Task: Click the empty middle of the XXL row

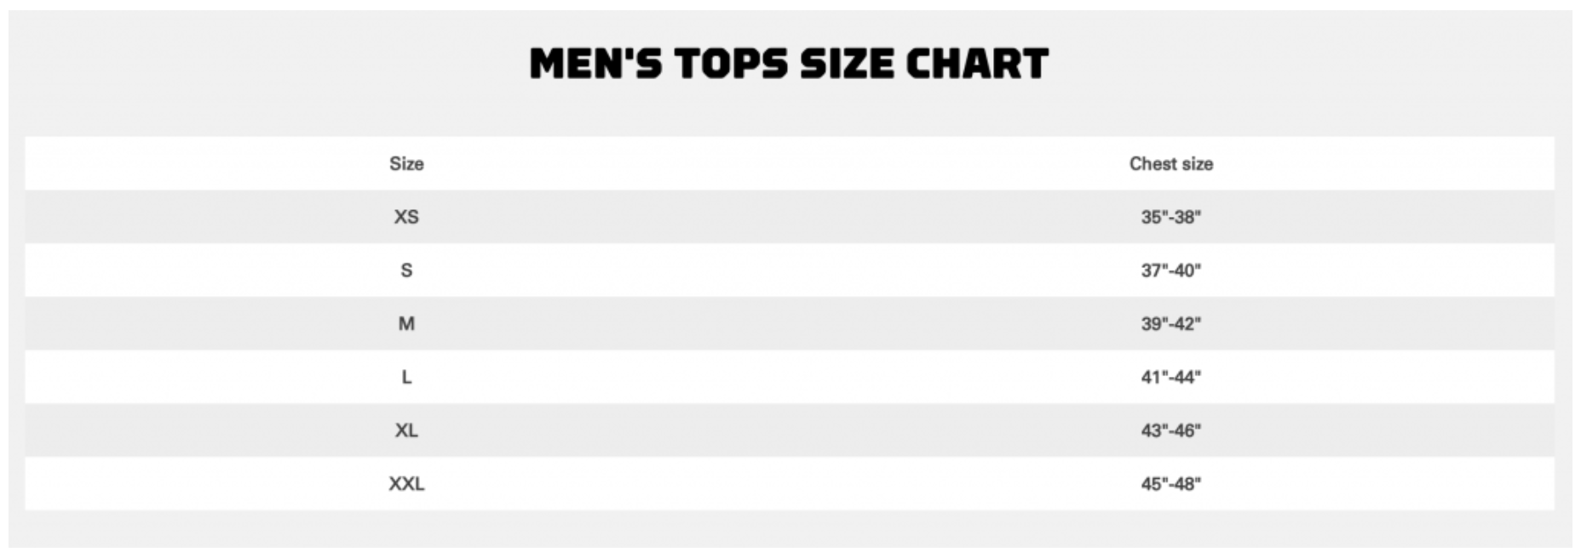Action: [790, 484]
